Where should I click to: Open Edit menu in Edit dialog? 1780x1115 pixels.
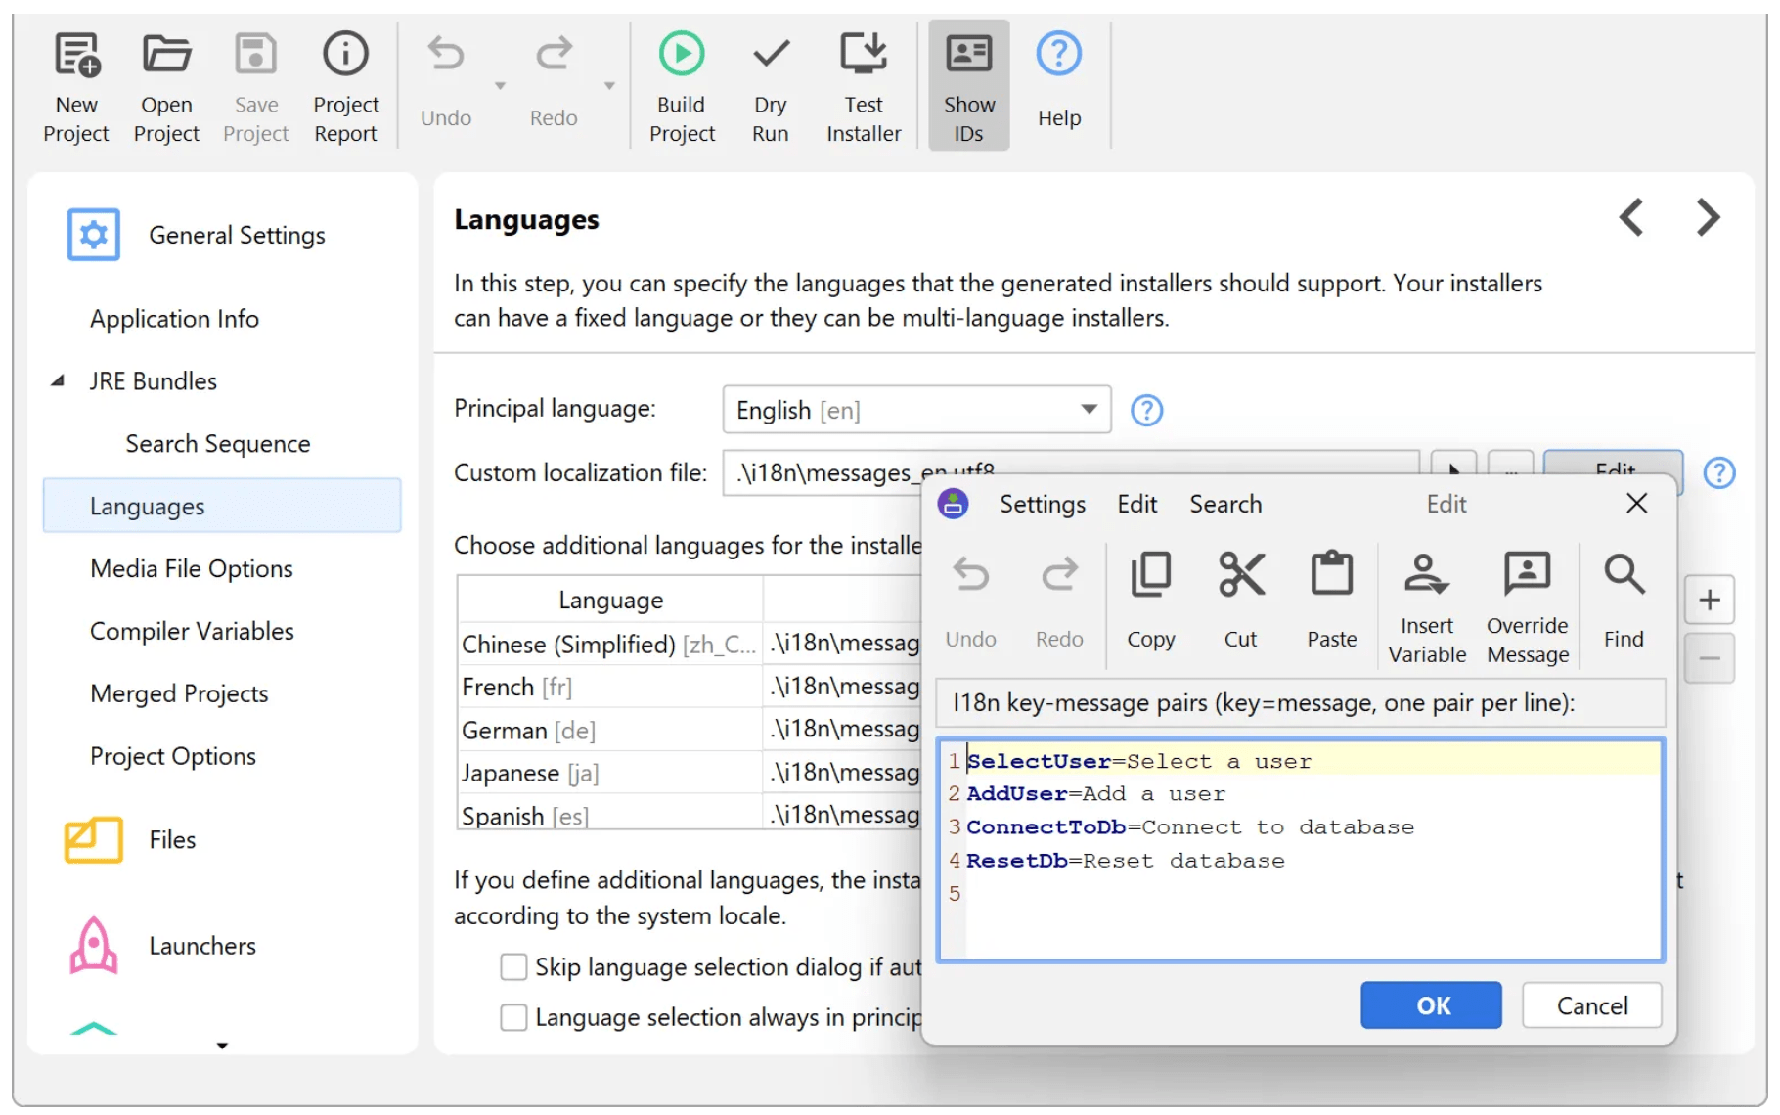[x=1137, y=504]
